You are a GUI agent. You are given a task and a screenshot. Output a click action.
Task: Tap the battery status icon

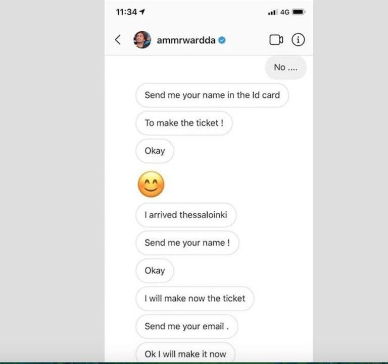(298, 12)
